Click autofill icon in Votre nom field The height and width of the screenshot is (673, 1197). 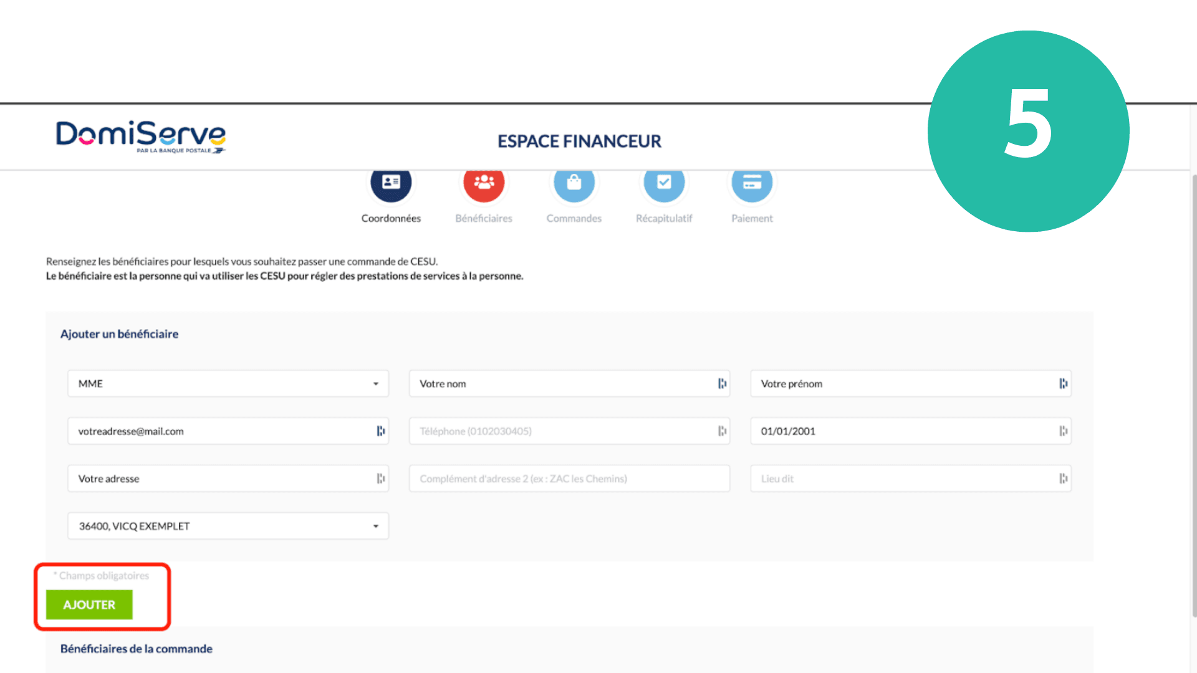722,384
